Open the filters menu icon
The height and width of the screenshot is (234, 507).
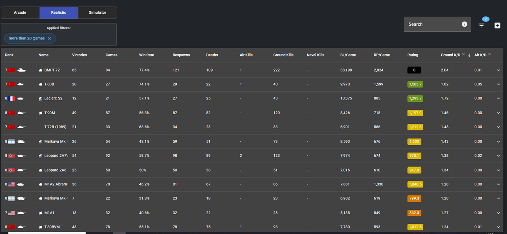(482, 25)
